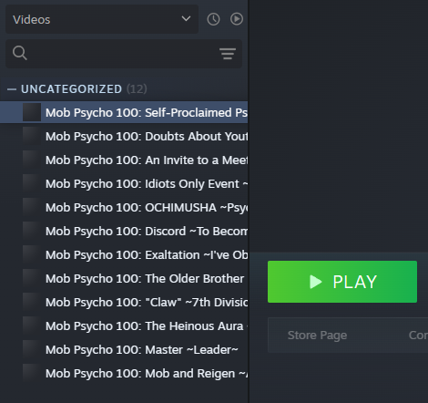Image resolution: width=428 pixels, height=403 pixels.
Task: Click the green PLAY button
Action: pyautogui.click(x=342, y=282)
